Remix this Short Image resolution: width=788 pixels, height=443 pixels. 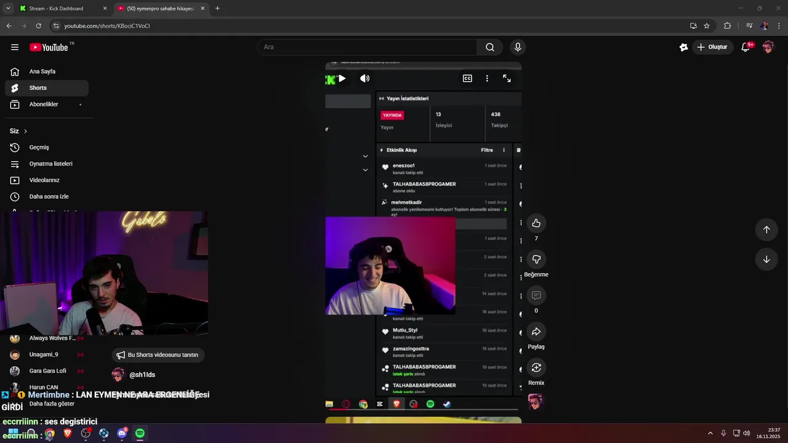(x=536, y=367)
